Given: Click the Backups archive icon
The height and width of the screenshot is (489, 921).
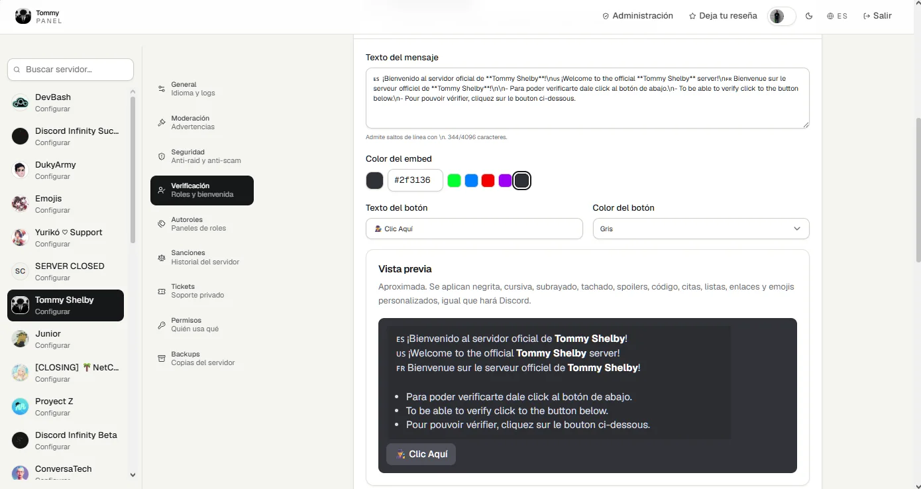Looking at the screenshot, I should point(162,358).
